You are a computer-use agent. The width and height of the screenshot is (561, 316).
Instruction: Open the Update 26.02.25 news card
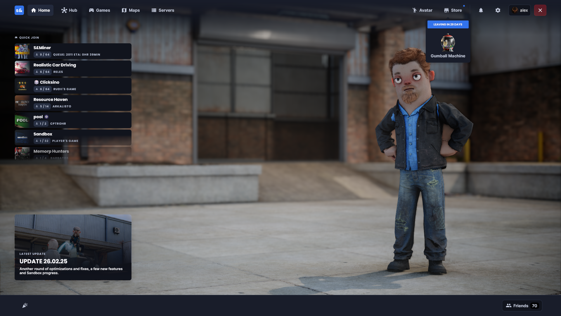(x=73, y=247)
